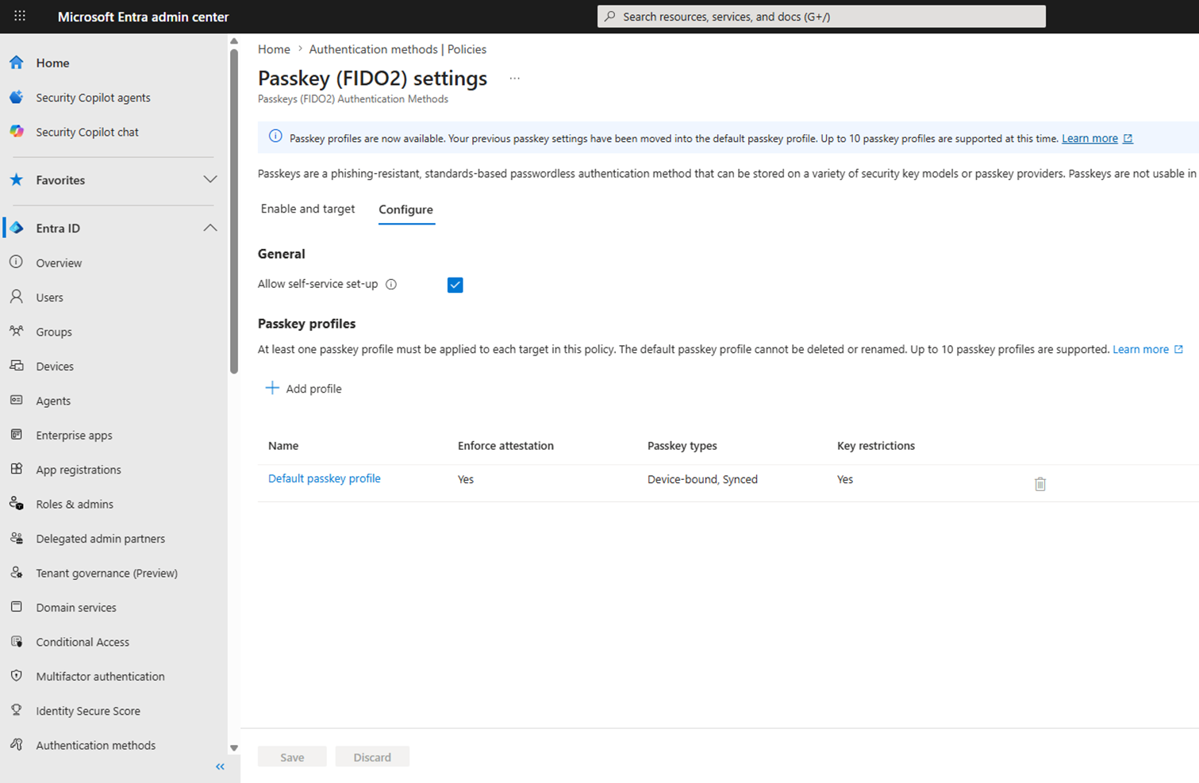This screenshot has height=783, width=1199.
Task: Open the Security Copilot chat icon
Action: click(x=17, y=132)
